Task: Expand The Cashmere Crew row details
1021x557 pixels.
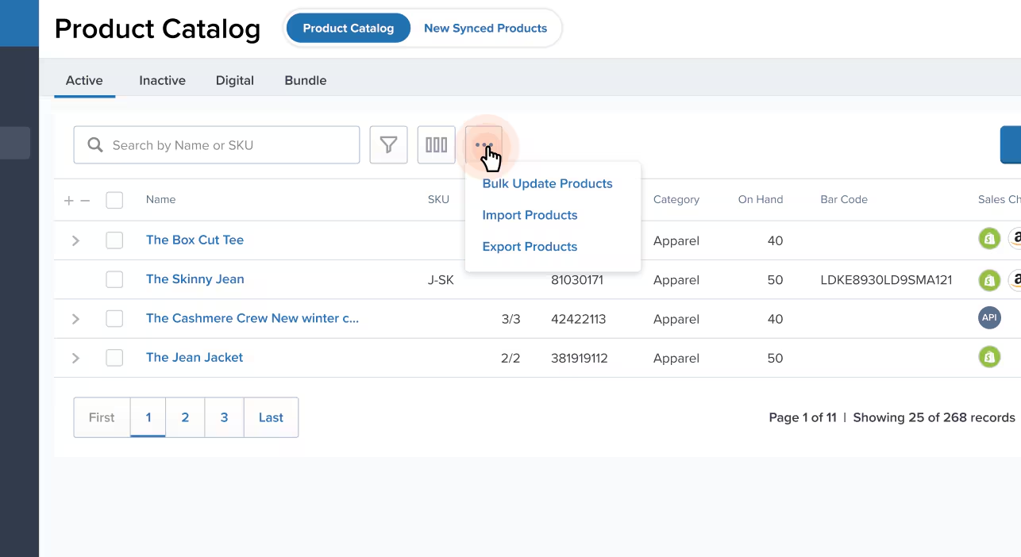Action: [x=75, y=319]
